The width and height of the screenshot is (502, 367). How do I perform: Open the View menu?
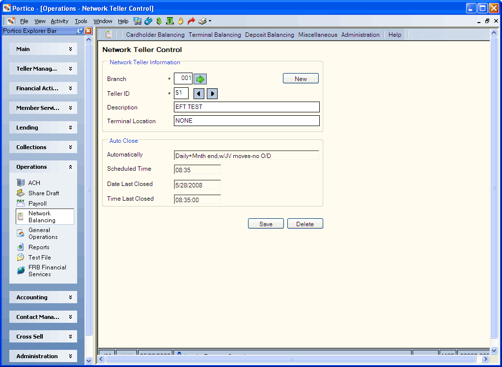click(40, 21)
